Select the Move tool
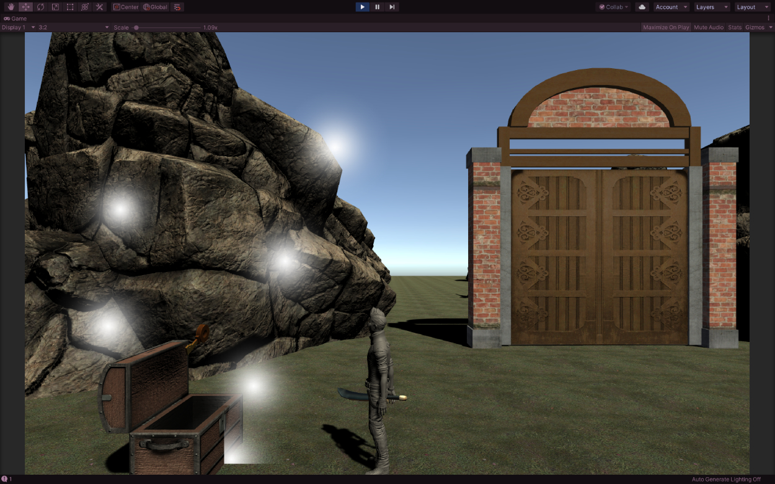 pos(25,7)
